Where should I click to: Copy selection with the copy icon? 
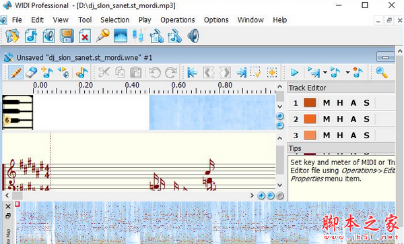(x=120, y=73)
